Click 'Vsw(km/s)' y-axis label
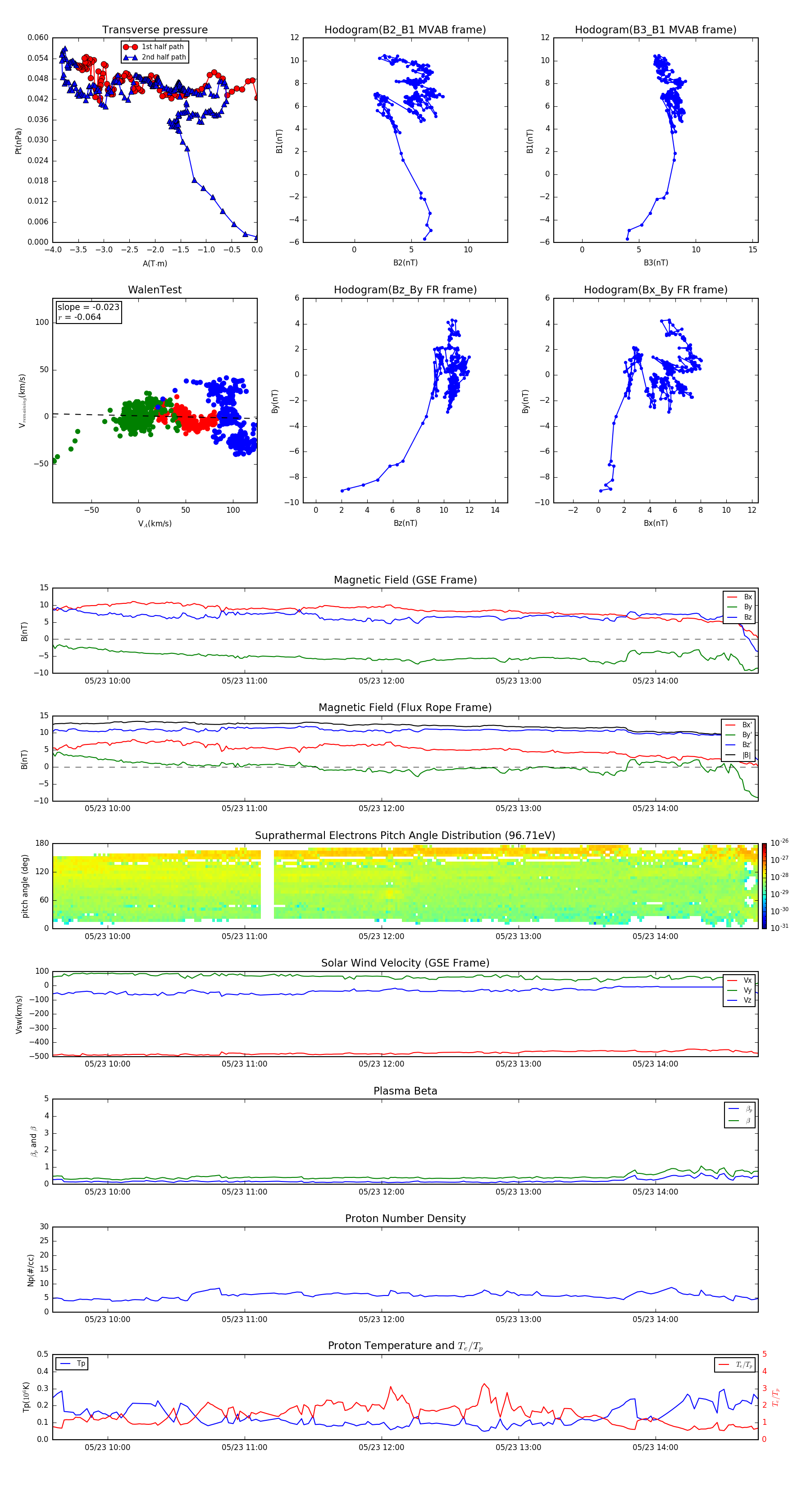 18,1014
